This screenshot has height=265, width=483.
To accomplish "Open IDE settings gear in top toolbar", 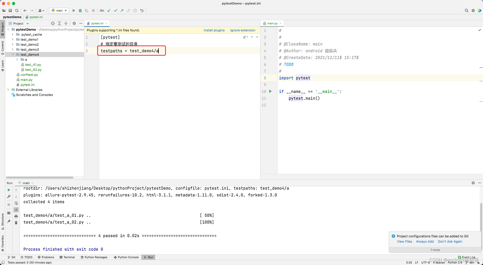I will point(473,11).
